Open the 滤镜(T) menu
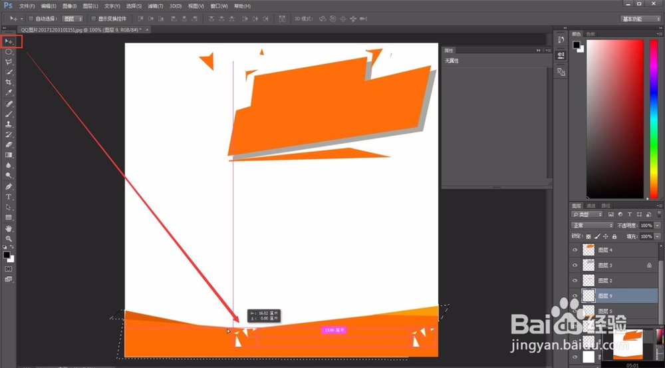This screenshot has height=368, width=665. coord(156,6)
